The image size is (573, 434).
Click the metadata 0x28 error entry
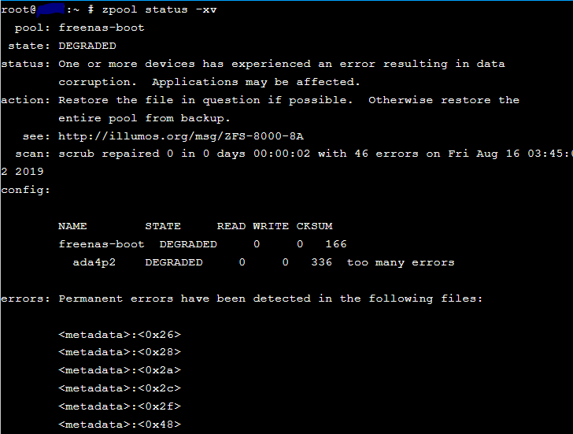(120, 352)
